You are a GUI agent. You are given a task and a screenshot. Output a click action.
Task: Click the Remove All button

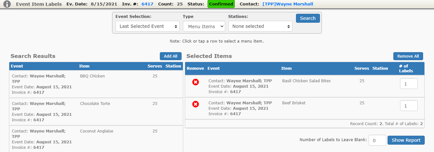click(408, 56)
